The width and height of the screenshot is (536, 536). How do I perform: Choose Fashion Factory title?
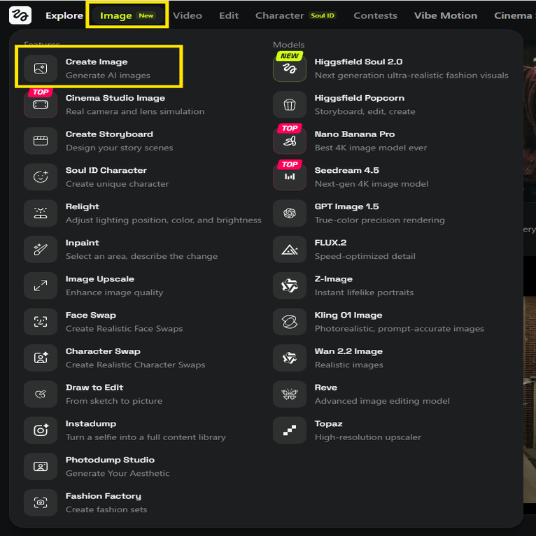point(104,497)
